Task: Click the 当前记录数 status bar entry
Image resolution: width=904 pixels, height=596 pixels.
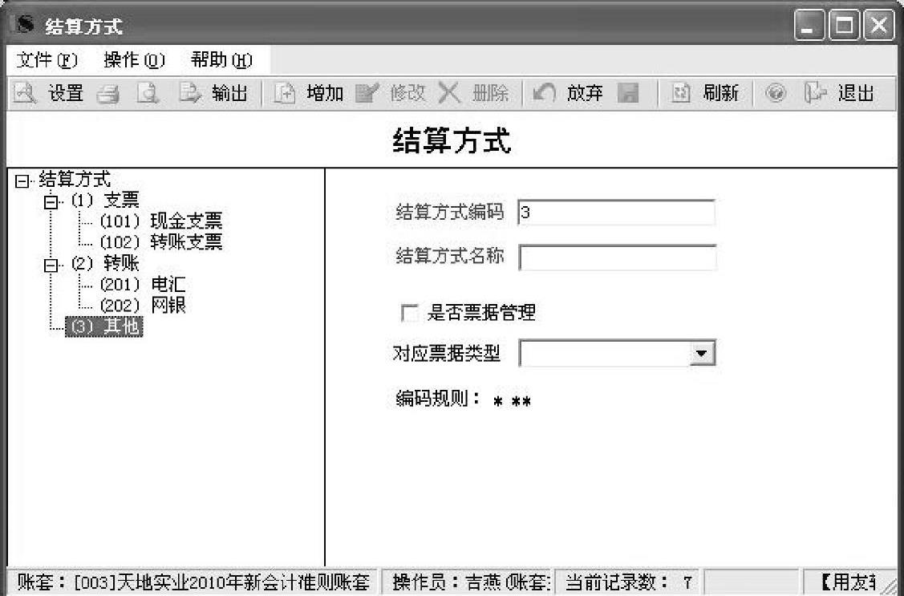Action: [628, 582]
